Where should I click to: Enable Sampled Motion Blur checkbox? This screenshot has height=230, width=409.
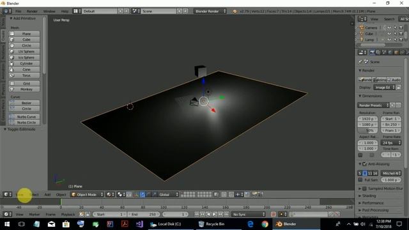point(364,188)
